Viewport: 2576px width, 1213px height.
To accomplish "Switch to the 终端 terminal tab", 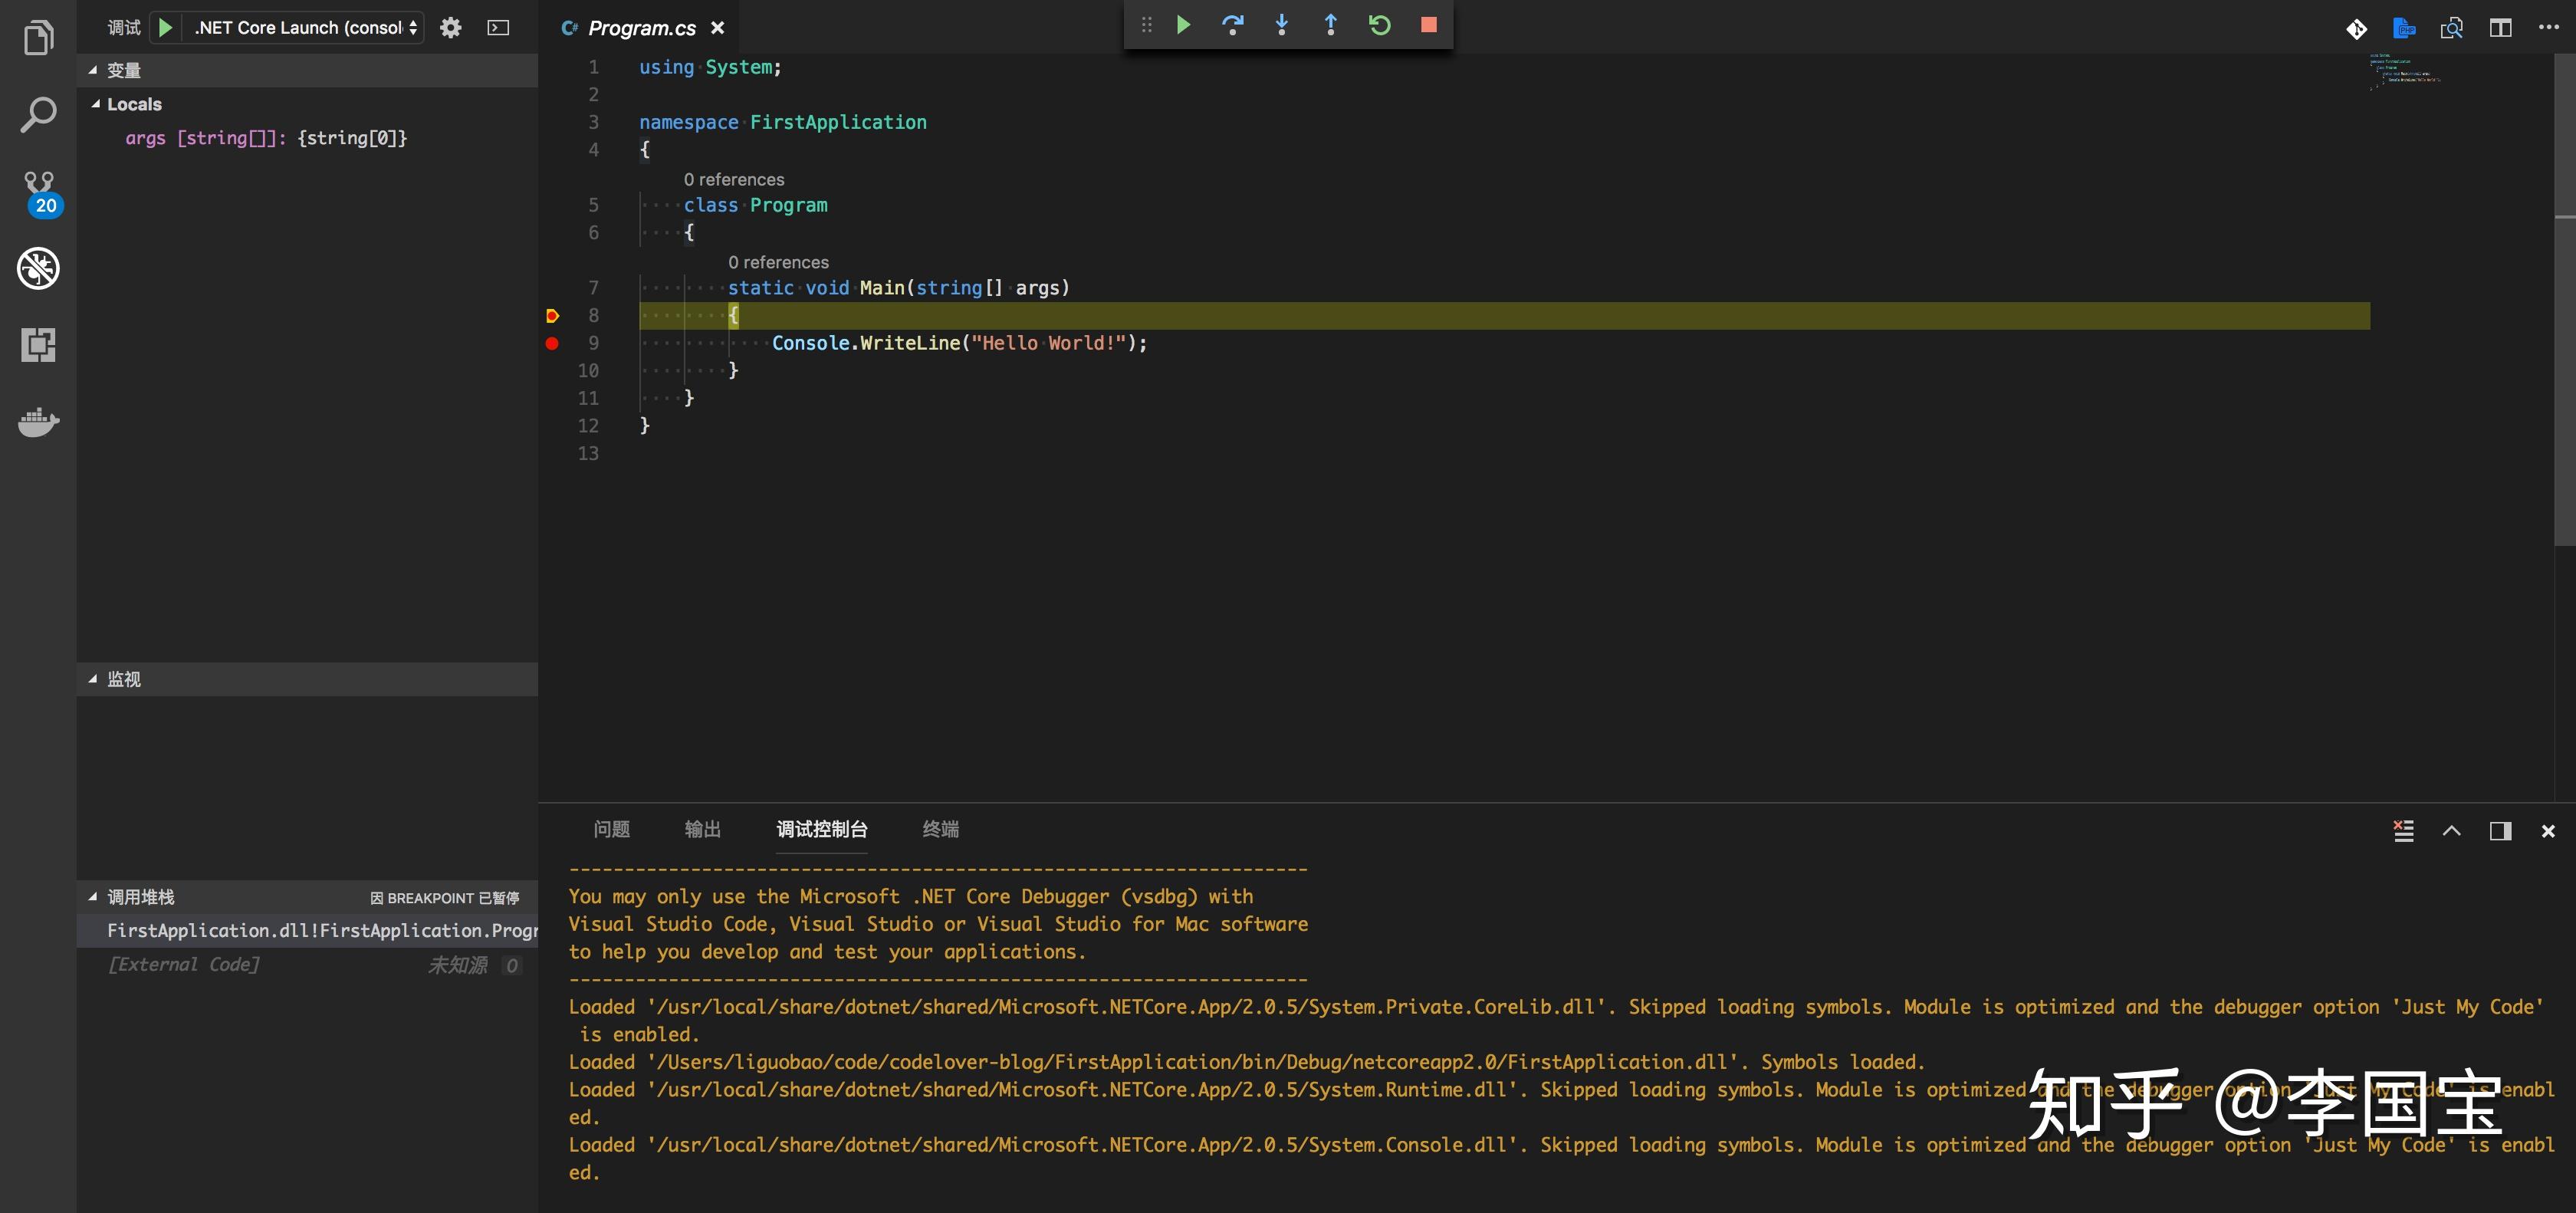I will coord(940,829).
